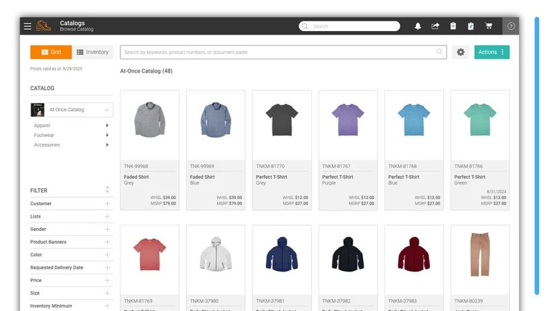This screenshot has width=553, height=311.
Task: Open purple Perfect T-Shirt image
Action: coord(348,120)
